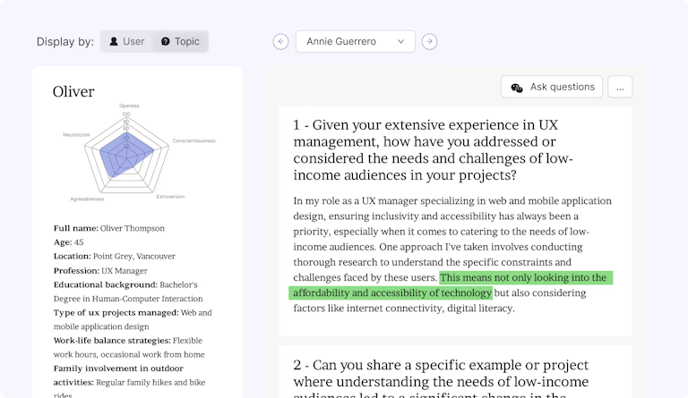Image resolution: width=688 pixels, height=398 pixels.
Task: Click the Ask questions button
Action: coord(552,88)
